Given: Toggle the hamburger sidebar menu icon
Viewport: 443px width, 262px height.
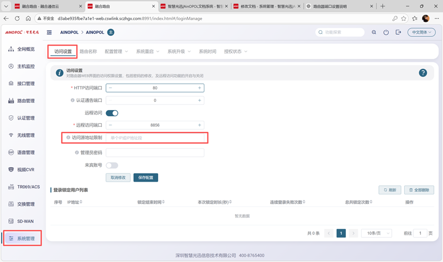Looking at the screenshot, I should point(49,32).
